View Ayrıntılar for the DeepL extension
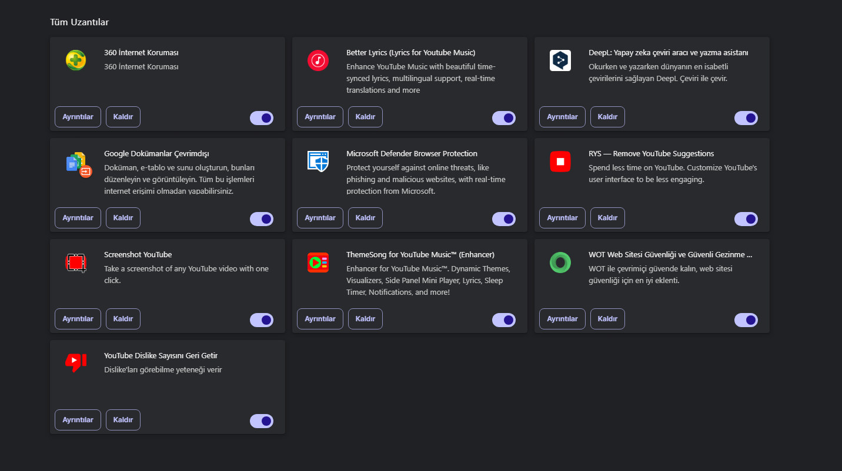 [x=563, y=117]
